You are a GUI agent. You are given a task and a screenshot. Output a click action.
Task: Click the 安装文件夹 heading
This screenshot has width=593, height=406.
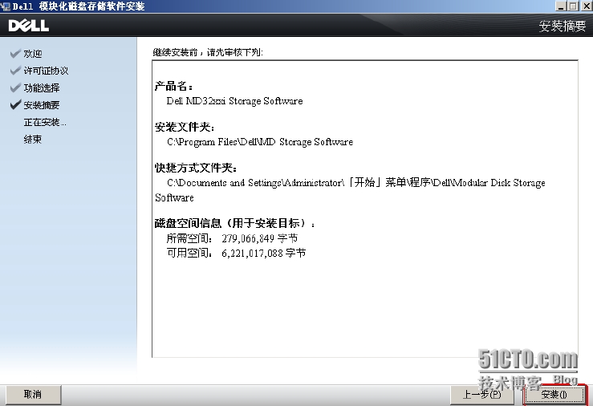pyautogui.click(x=185, y=127)
